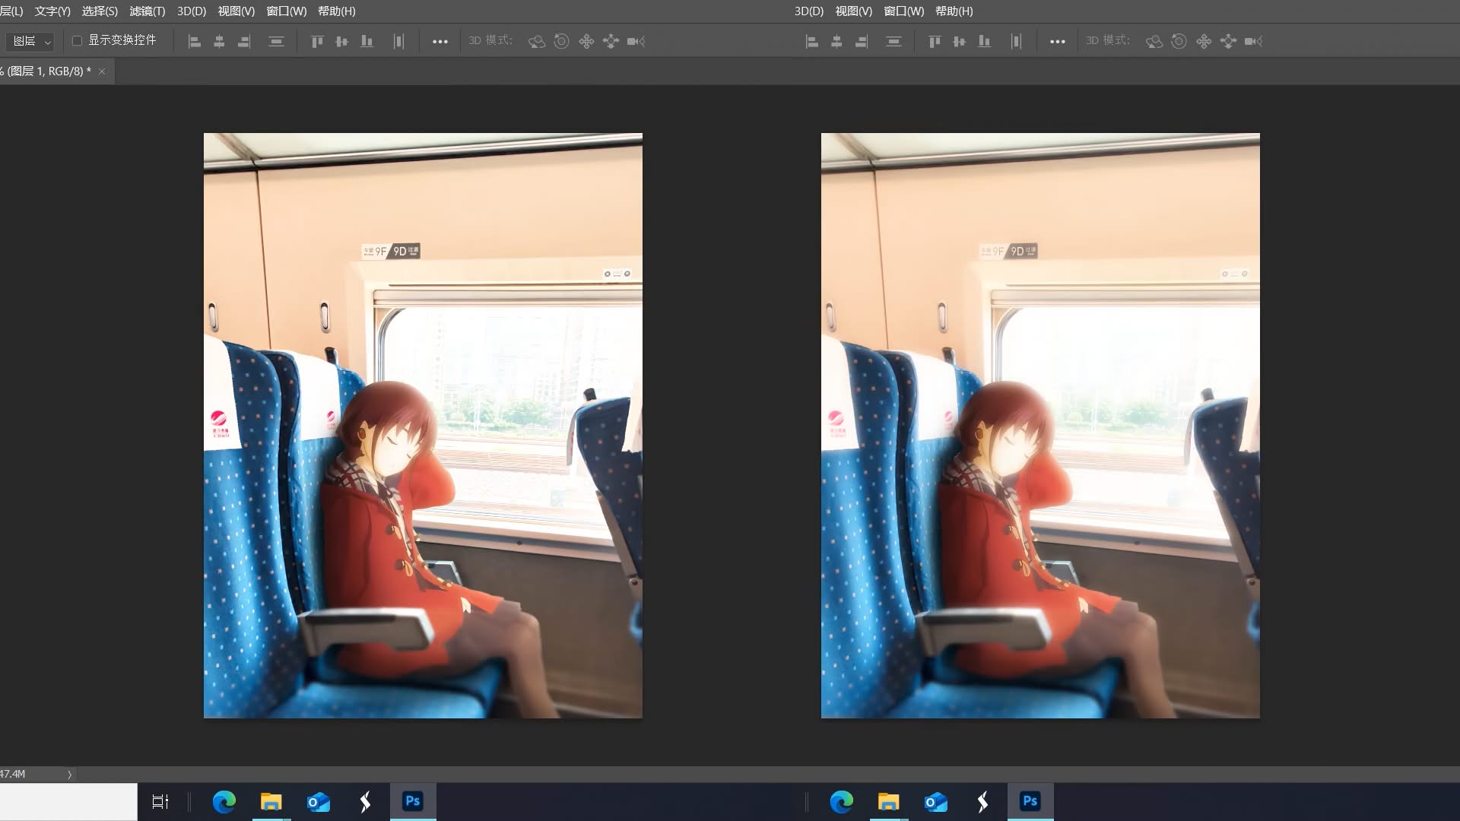Open lightning-bolt app in left taskbar
Screen dimensions: 1460x821
point(366,802)
